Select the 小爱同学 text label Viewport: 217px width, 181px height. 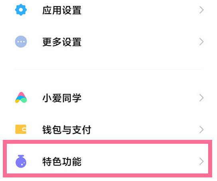click(62, 98)
